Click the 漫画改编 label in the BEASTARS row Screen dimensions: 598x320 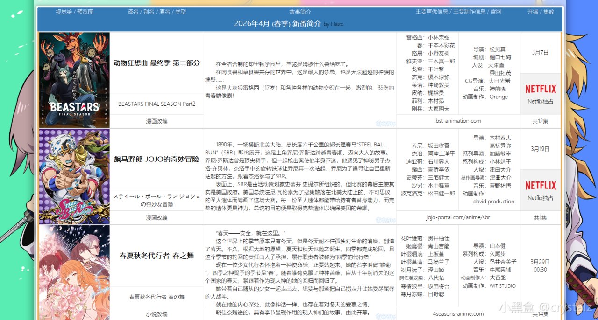(x=157, y=121)
